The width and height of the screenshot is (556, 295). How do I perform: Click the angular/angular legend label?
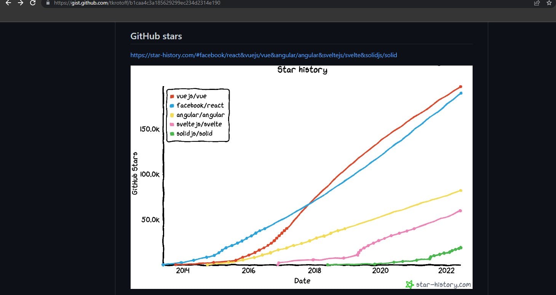(201, 115)
